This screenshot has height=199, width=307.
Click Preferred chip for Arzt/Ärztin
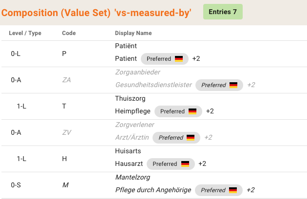click(x=171, y=138)
